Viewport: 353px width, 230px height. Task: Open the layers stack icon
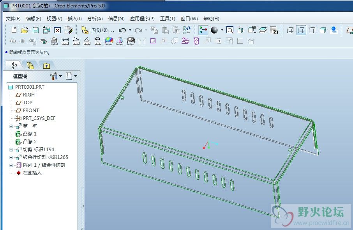point(263,30)
